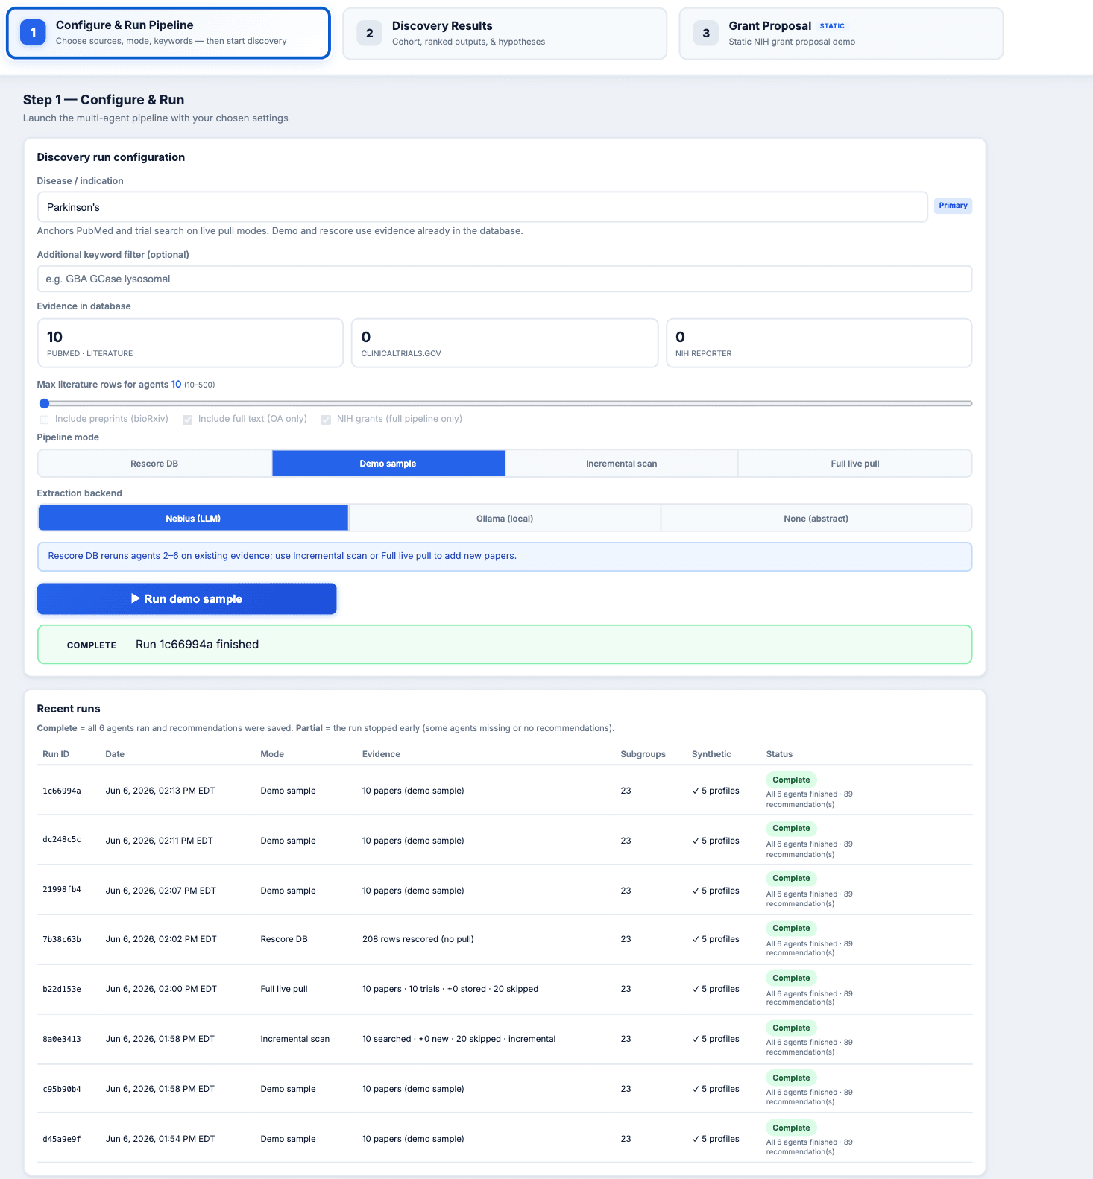
Task: Select run ID d45a9e9f
Action: tap(62, 1139)
